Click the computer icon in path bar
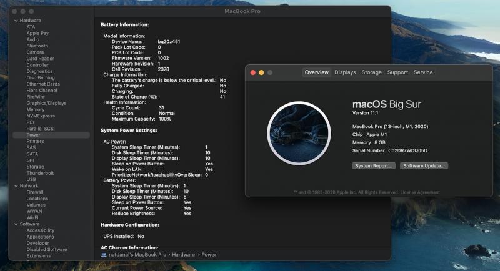The image size is (500, 271). click(x=104, y=255)
